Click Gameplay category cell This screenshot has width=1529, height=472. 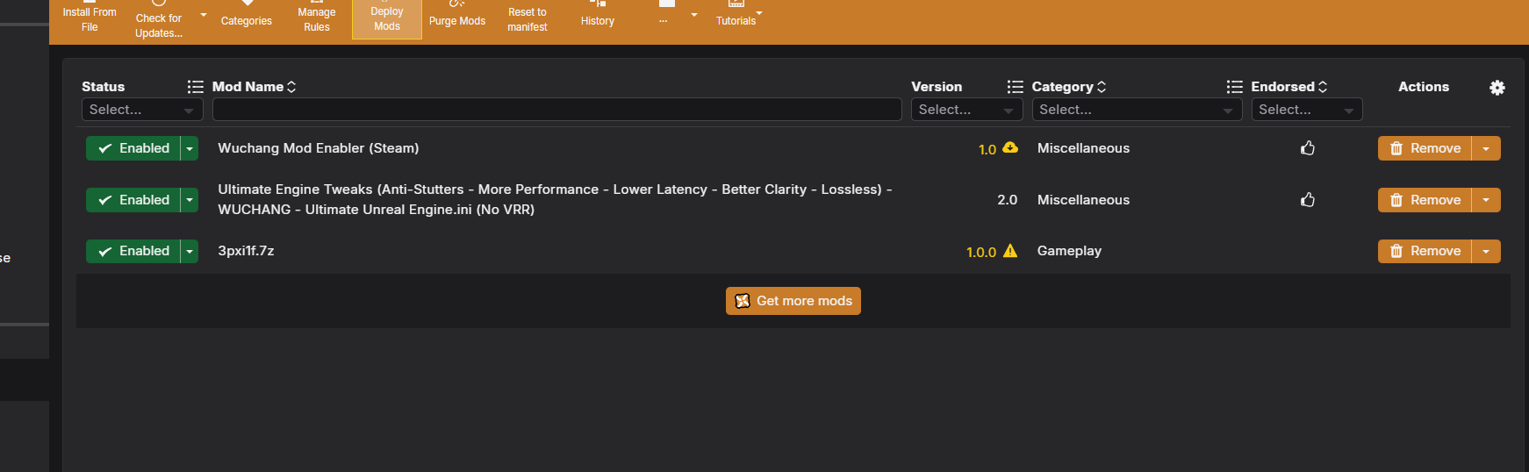pos(1069,251)
